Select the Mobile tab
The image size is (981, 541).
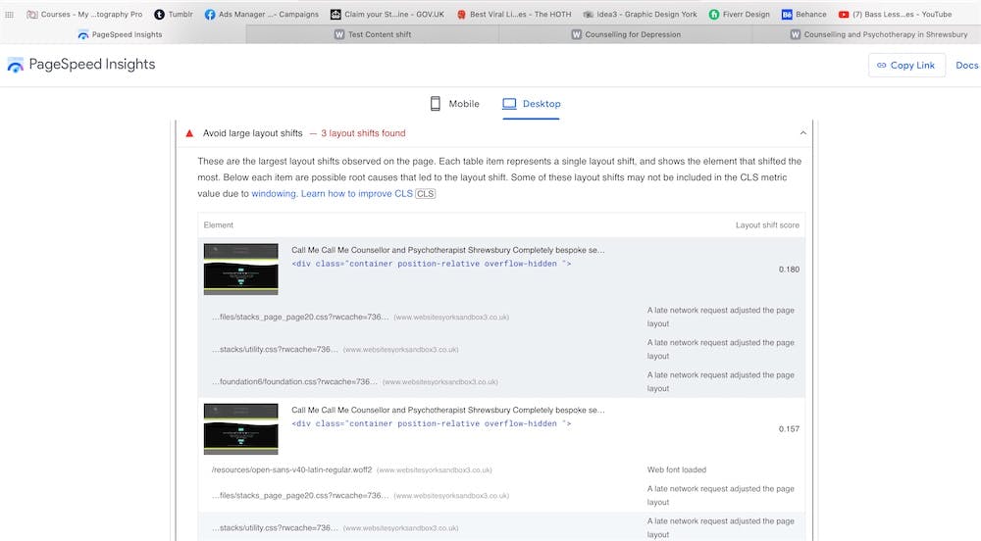tap(455, 104)
